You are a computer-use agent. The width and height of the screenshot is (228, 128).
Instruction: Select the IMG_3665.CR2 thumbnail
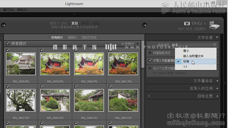123,100
